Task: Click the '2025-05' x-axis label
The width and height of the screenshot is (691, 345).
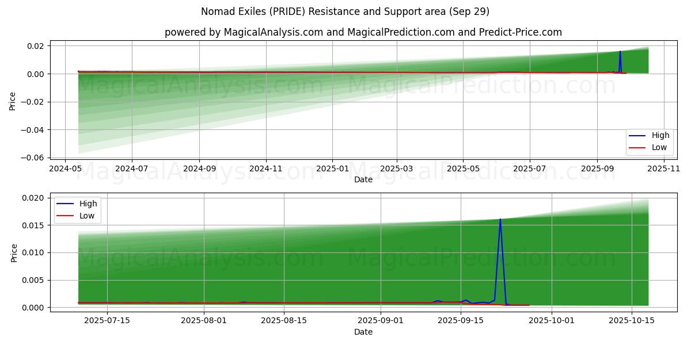Action: [x=463, y=168]
